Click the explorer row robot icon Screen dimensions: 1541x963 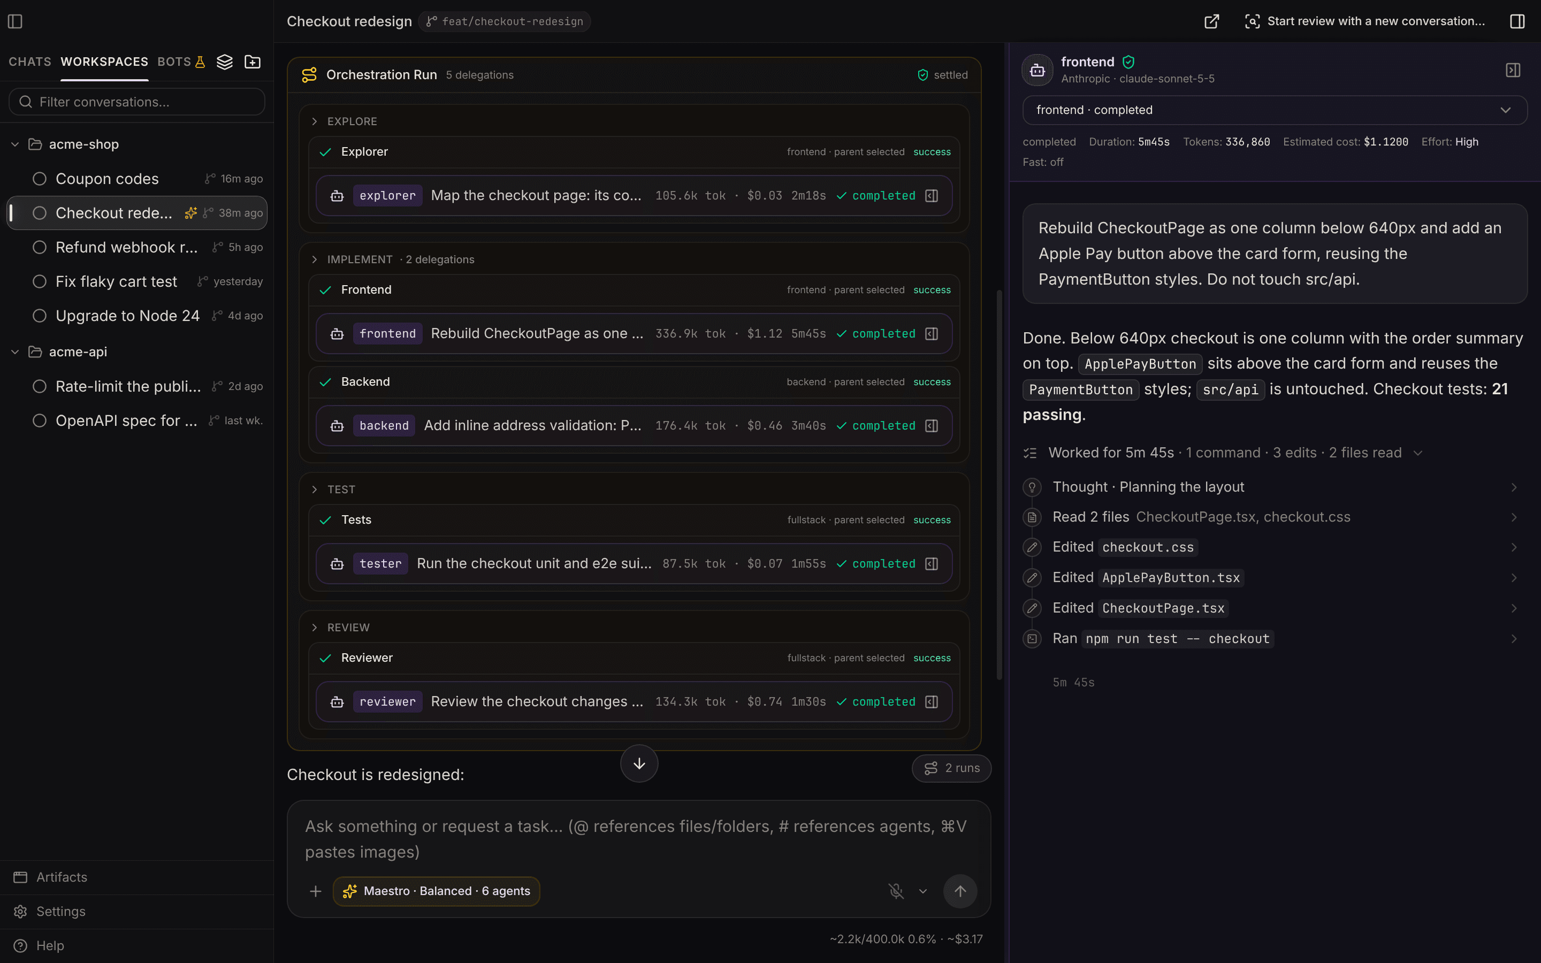(338, 195)
